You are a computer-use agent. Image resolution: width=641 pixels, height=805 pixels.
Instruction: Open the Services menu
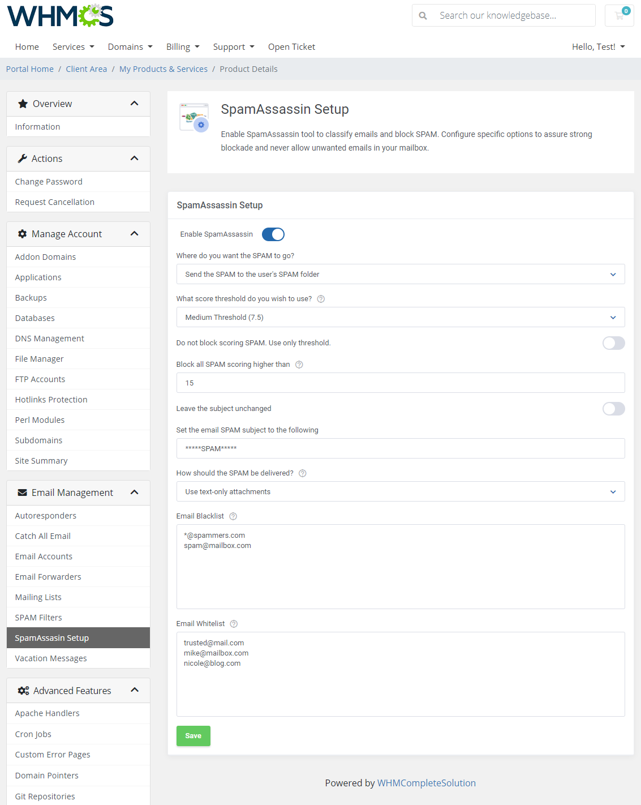pos(74,47)
